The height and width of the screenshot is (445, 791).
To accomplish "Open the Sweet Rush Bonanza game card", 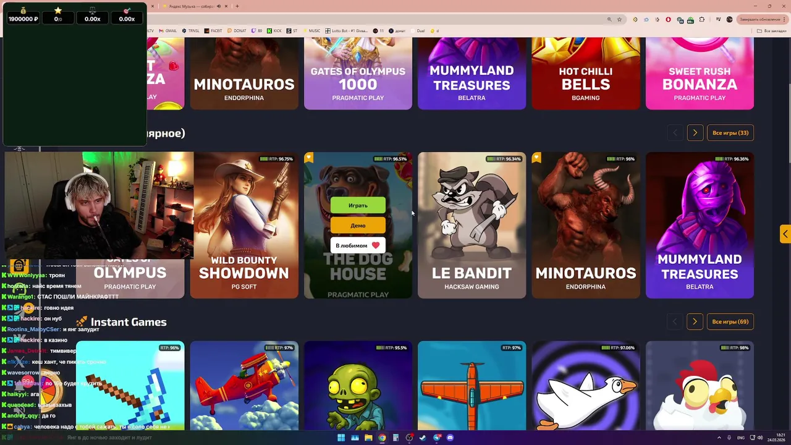I will point(700,73).
